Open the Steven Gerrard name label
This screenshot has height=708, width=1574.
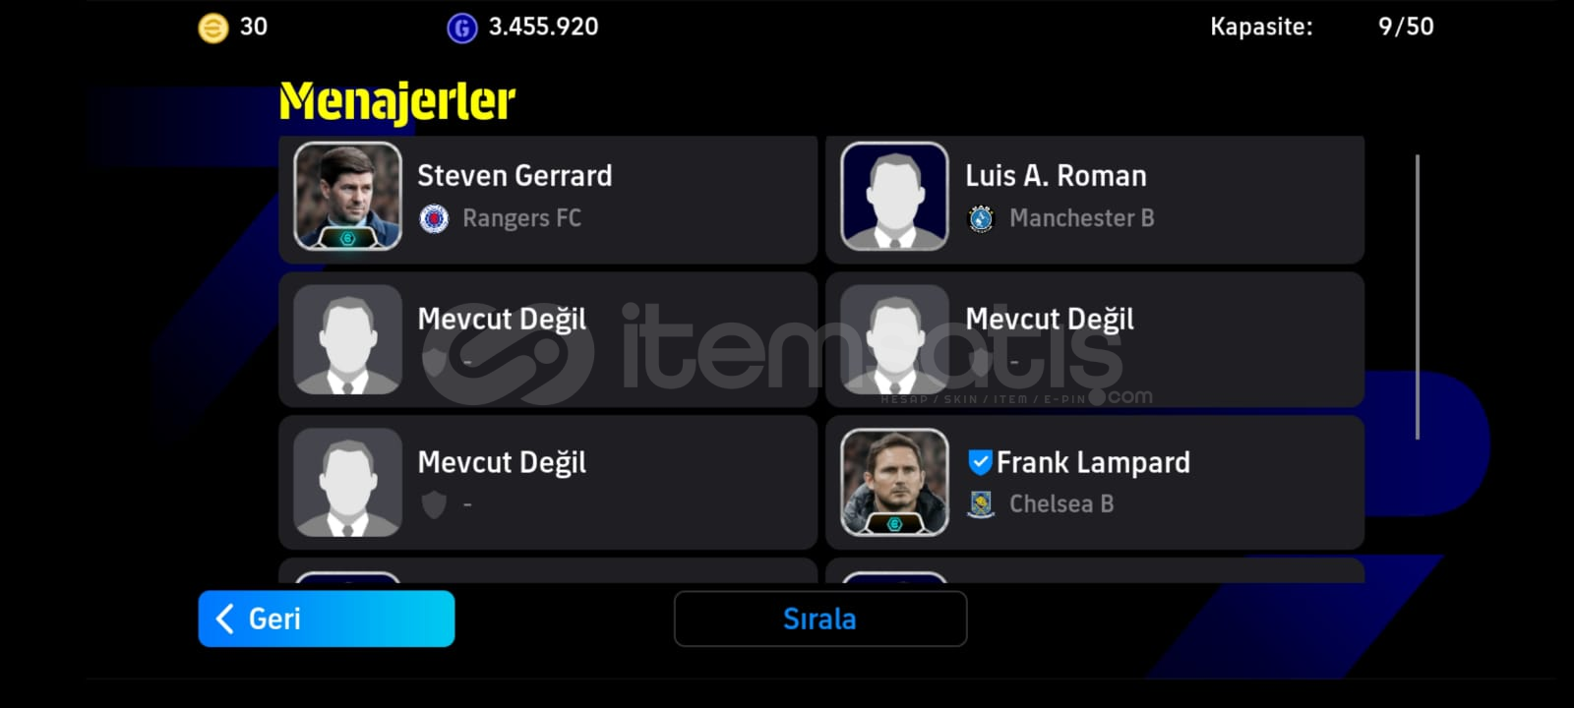coord(515,176)
